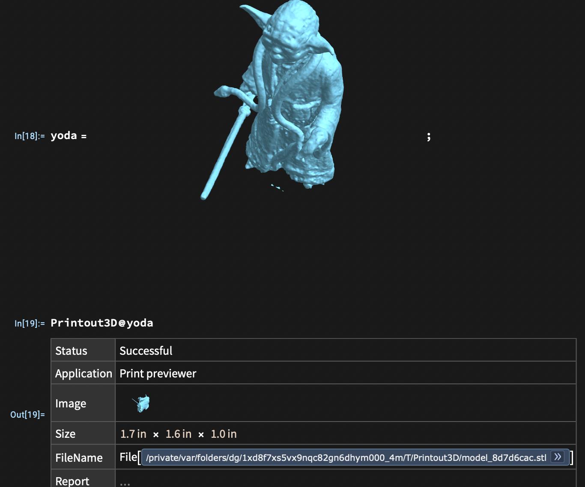The width and height of the screenshot is (585, 487).
Task: Click the "1.0 in" size value
Action: 224,434
